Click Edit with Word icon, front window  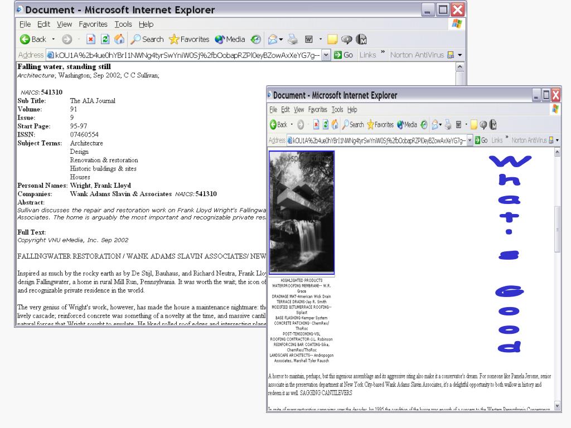pos(458,125)
